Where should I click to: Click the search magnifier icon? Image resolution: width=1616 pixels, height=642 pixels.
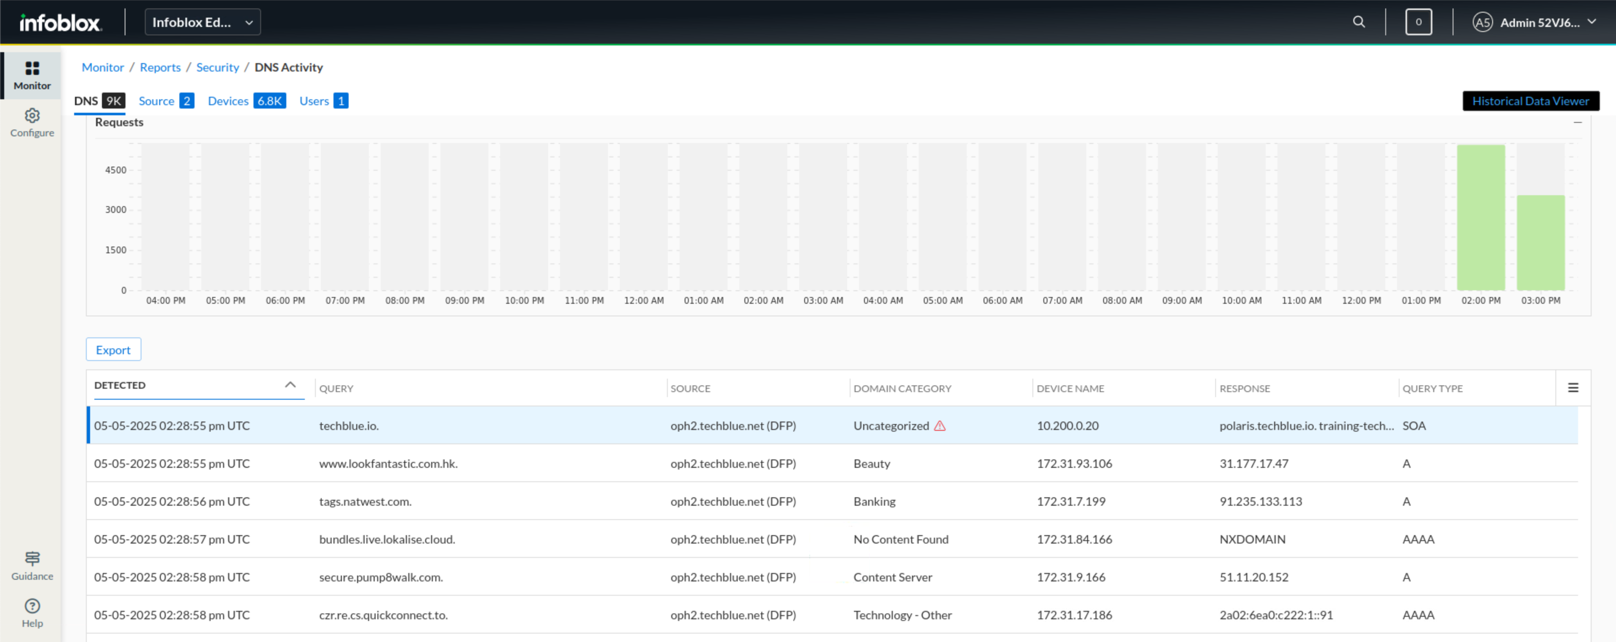(x=1358, y=23)
